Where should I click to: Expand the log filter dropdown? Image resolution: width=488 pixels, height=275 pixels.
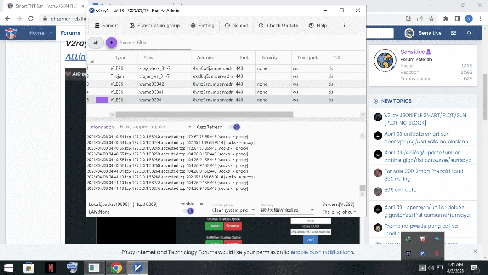[x=189, y=127]
